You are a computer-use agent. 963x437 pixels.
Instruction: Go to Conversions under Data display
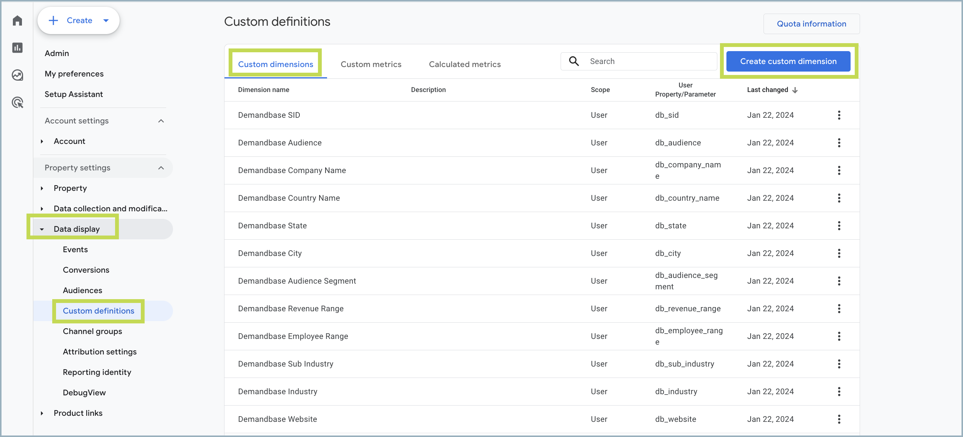pos(86,270)
